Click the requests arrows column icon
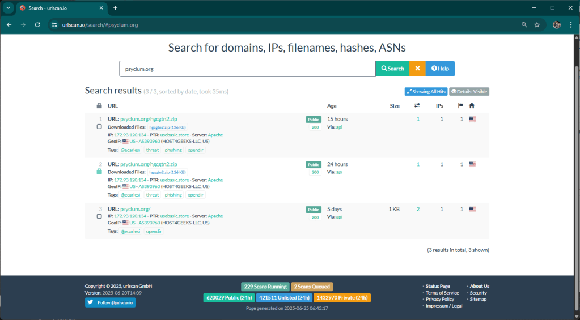This screenshot has height=320, width=580. pos(417,106)
